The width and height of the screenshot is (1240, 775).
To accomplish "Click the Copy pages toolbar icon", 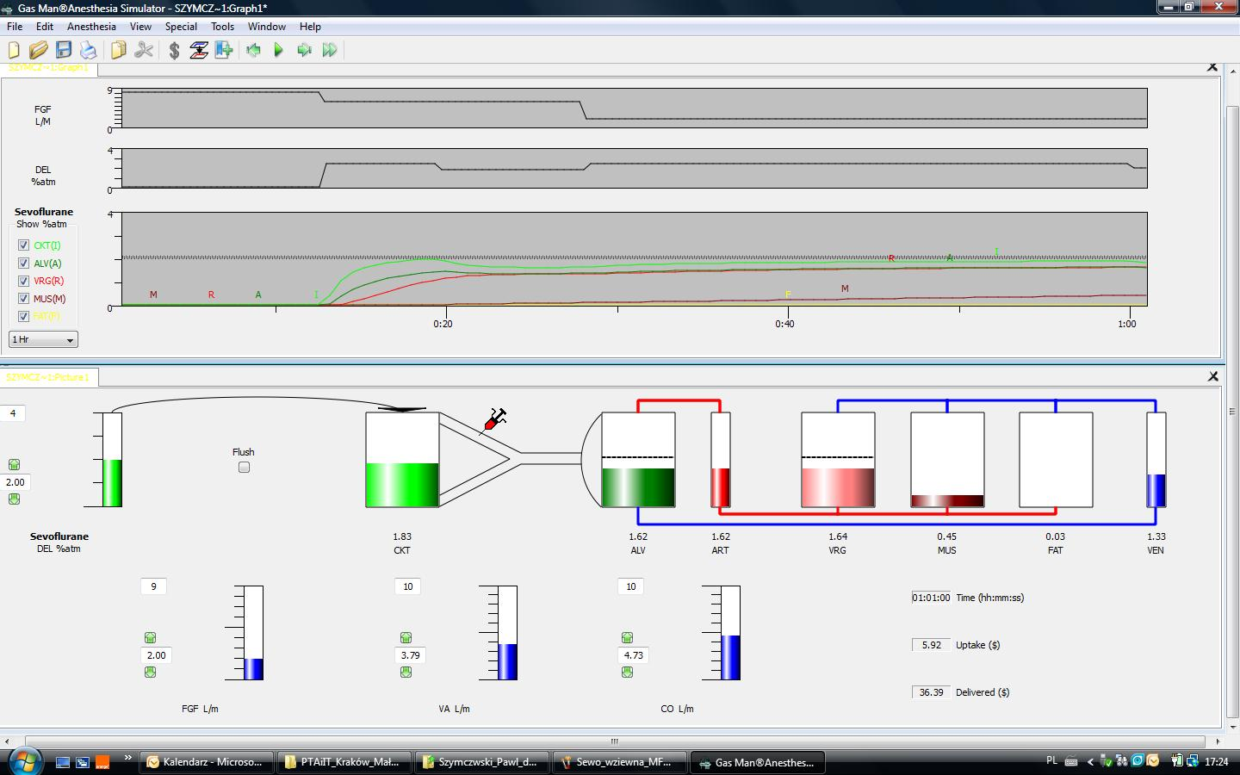I will point(119,50).
